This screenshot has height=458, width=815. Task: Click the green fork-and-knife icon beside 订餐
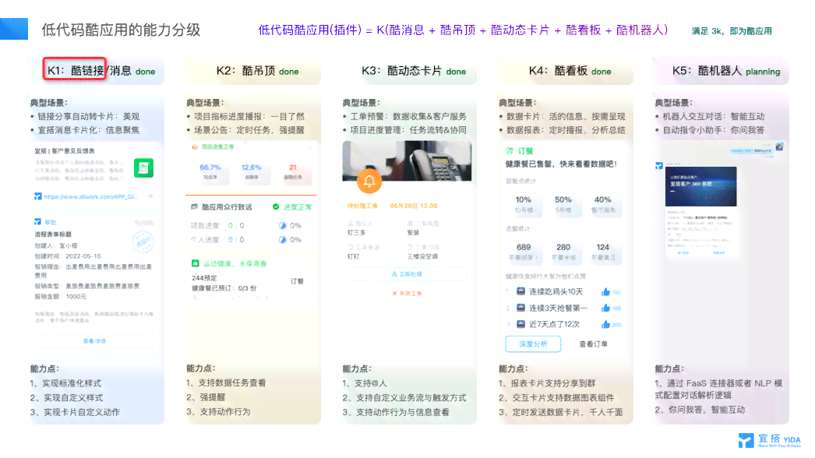pyautogui.click(x=510, y=151)
